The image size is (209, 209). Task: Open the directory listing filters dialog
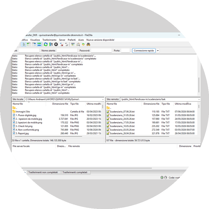click(73, 44)
